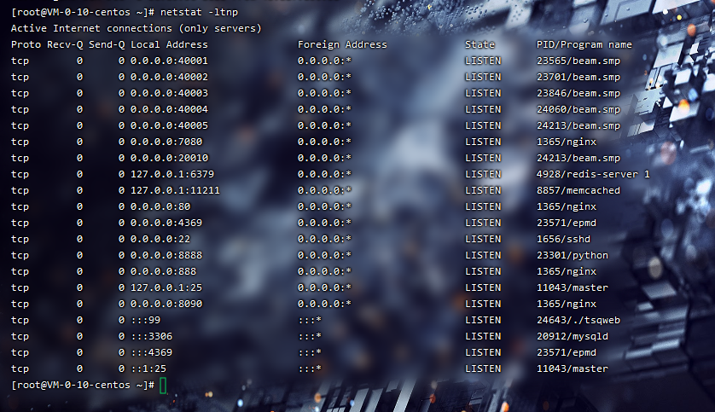
Task: Click the green cursor at the bottom prompt
Action: 163,385
